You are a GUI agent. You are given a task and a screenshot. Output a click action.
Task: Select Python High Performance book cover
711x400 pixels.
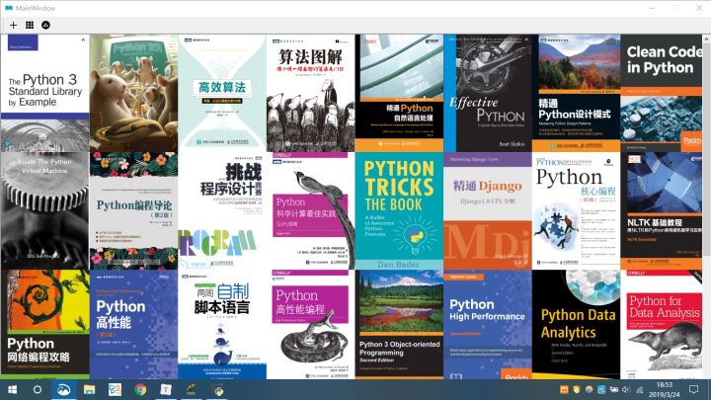[x=488, y=325]
